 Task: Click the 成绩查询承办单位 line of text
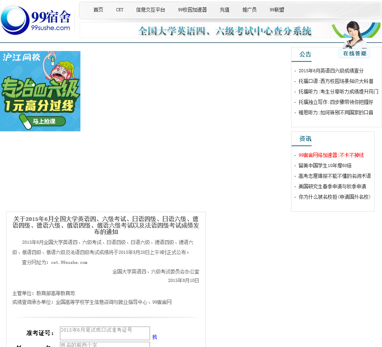[92, 302]
